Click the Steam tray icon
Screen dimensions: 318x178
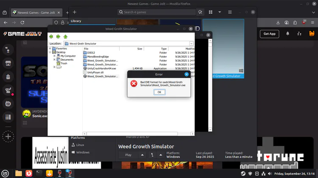243,173
